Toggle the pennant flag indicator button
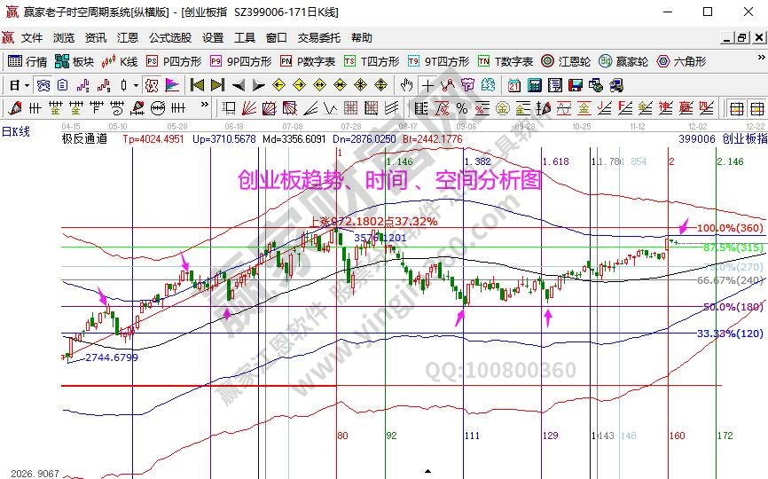Image resolution: width=768 pixels, height=479 pixels. click(172, 86)
